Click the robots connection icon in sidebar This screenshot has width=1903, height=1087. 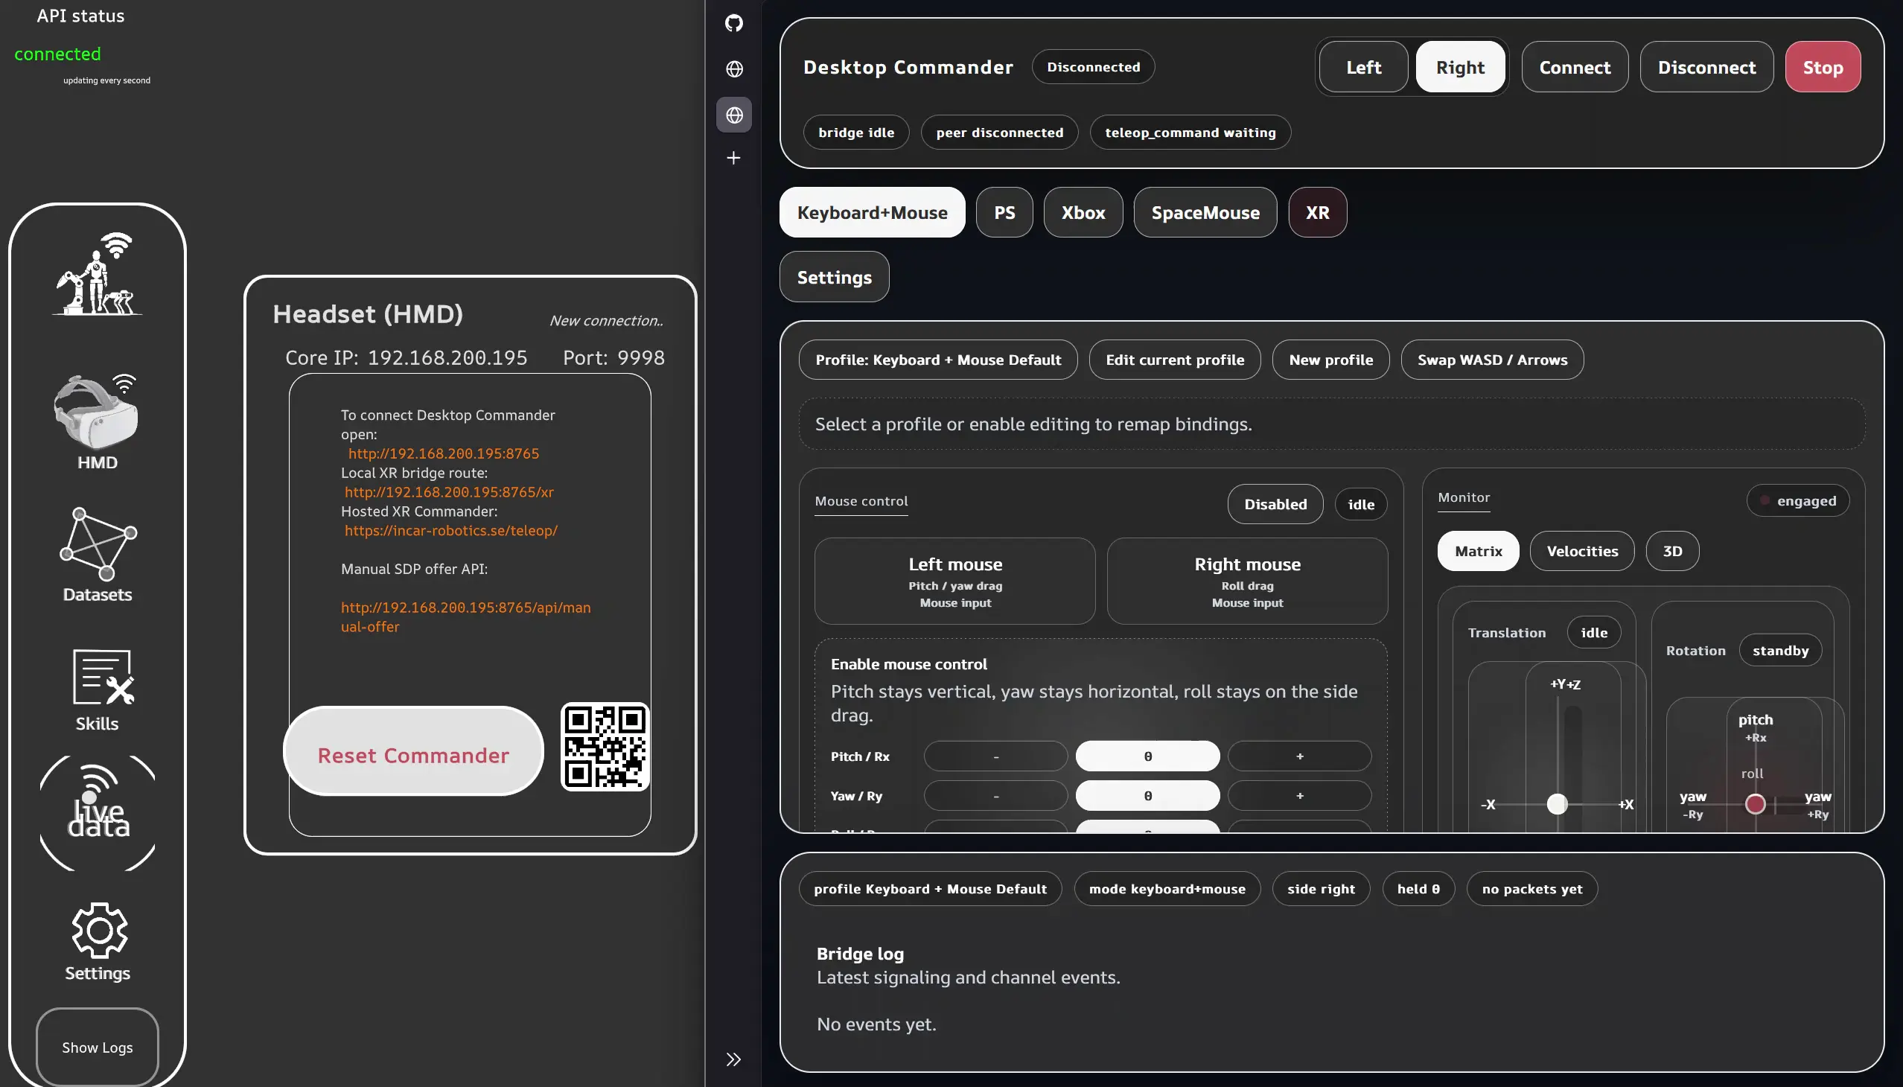(97, 274)
